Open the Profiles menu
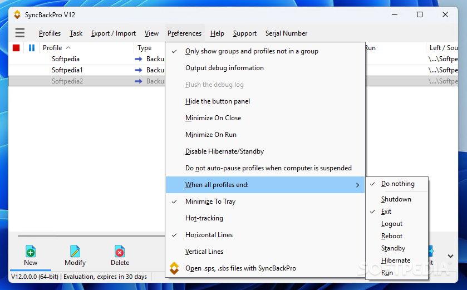 pyautogui.click(x=50, y=33)
